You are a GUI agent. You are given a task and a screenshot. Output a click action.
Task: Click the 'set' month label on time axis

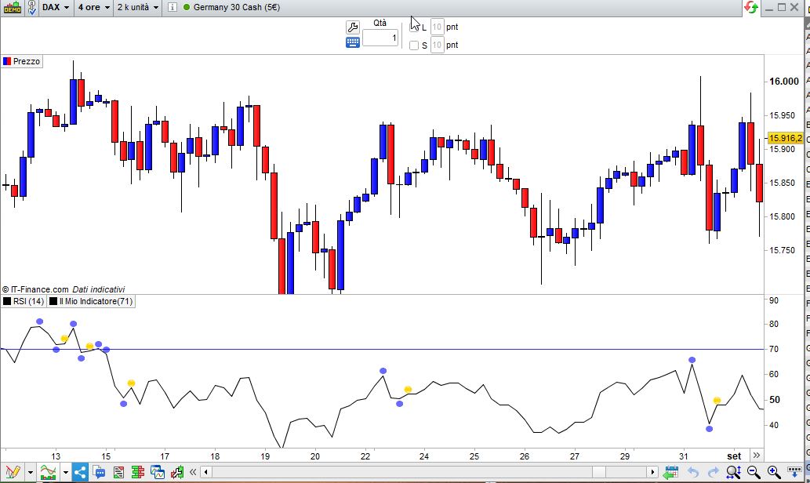coord(733,456)
